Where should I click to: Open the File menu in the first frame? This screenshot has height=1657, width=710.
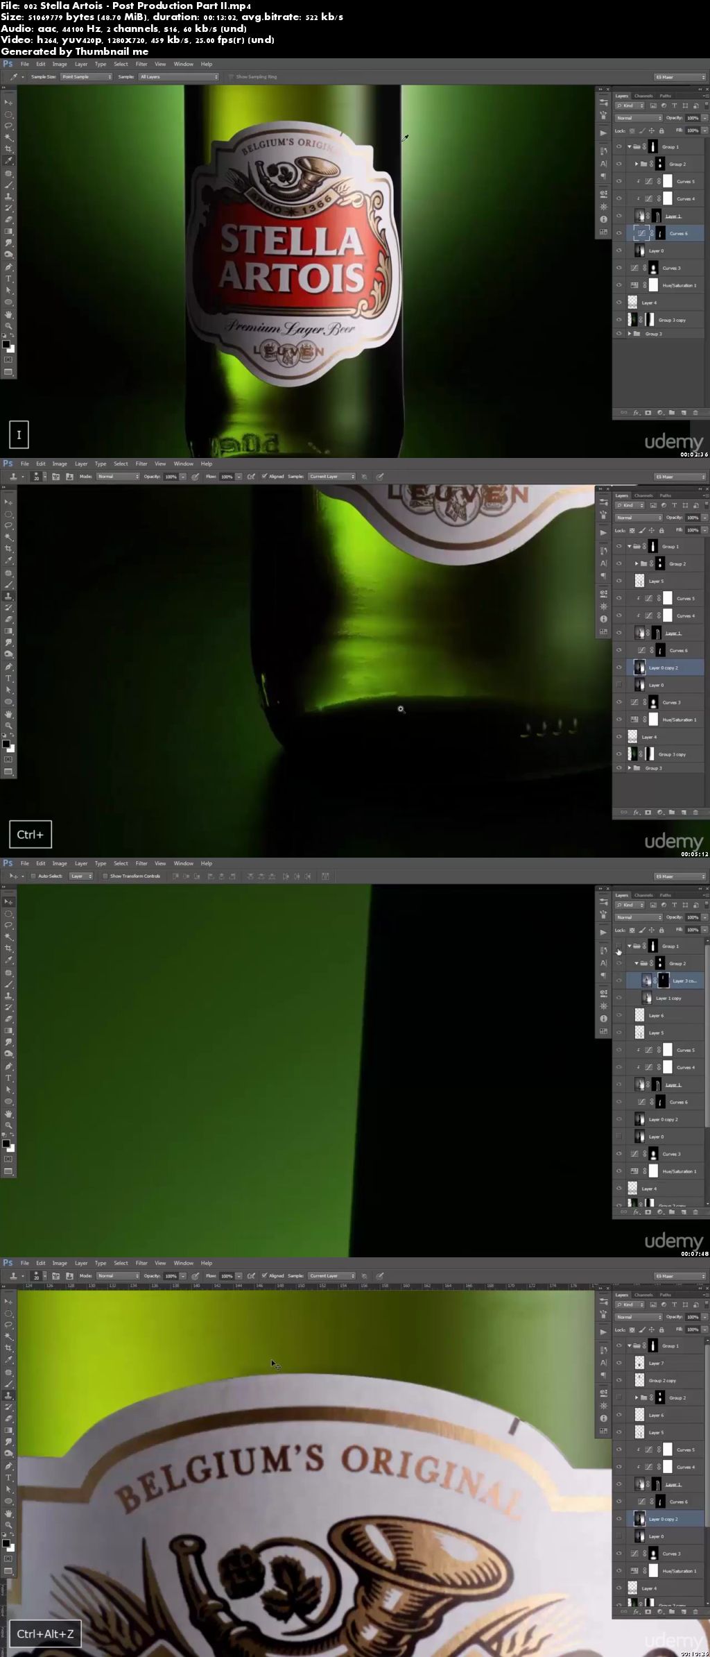click(x=25, y=64)
